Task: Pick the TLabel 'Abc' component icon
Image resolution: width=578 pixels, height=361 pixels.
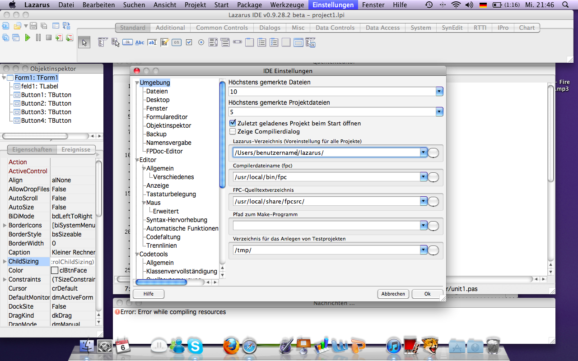Action: (140, 42)
